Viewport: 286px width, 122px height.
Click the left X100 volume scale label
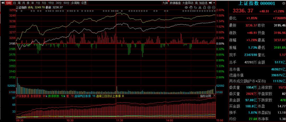12,92
